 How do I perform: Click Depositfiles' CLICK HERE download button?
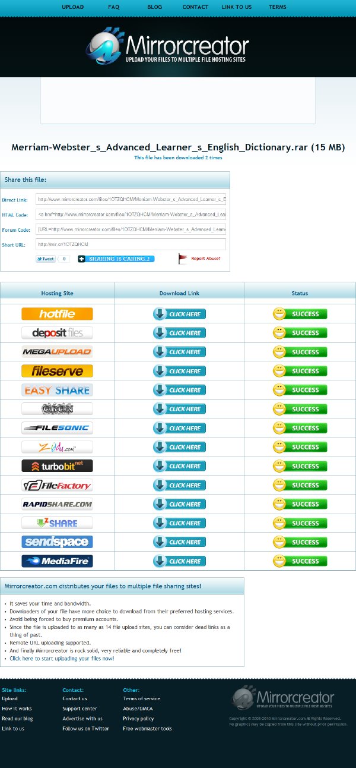179,333
